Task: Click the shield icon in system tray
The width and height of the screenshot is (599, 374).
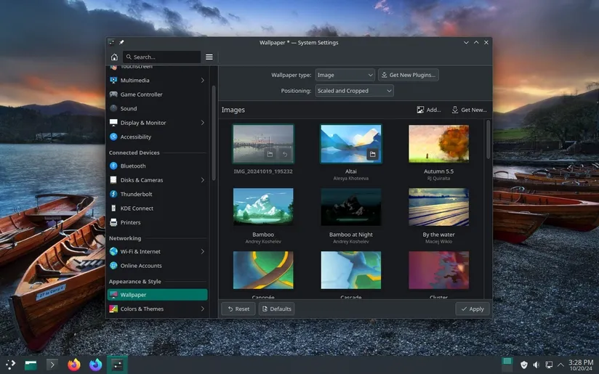Action: pyautogui.click(x=524, y=365)
